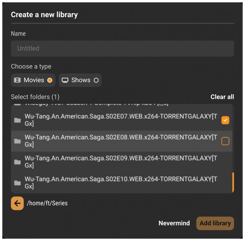Click the folder icon of S02E09 entry
245x241 pixels.
(x=17, y=162)
